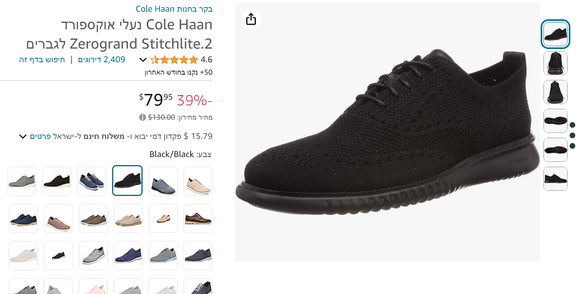
Task: Click the info icon beside $130.00 list price
Action: (142, 117)
